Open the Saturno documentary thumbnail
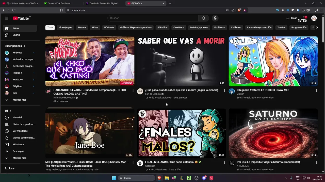The width and height of the screenshot is (325, 182). (273, 133)
